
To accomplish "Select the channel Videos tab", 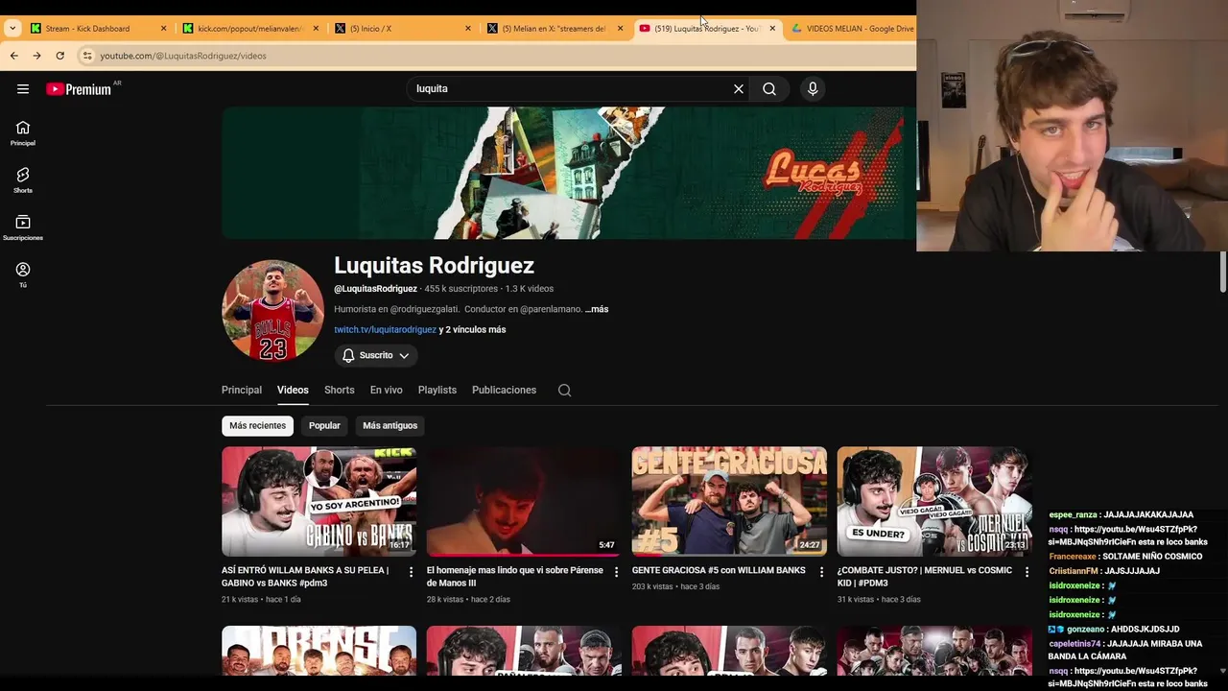I will pos(293,390).
